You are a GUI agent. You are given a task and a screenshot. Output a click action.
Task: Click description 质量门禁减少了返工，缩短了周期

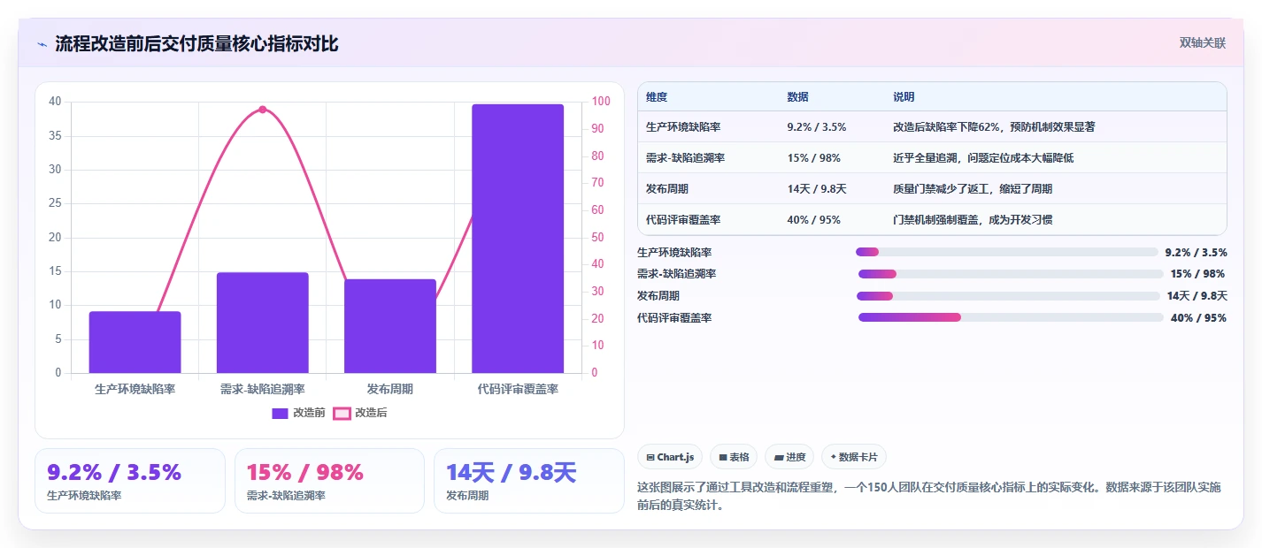(x=973, y=189)
